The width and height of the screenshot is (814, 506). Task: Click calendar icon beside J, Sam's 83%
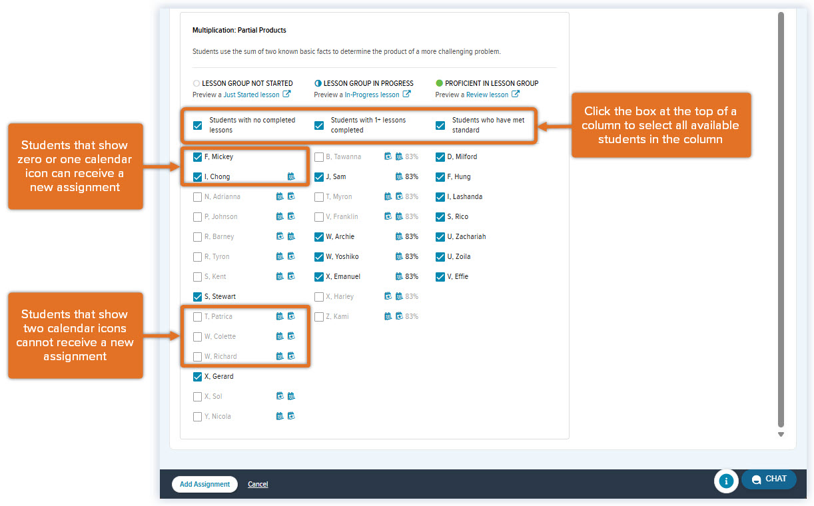pos(400,176)
